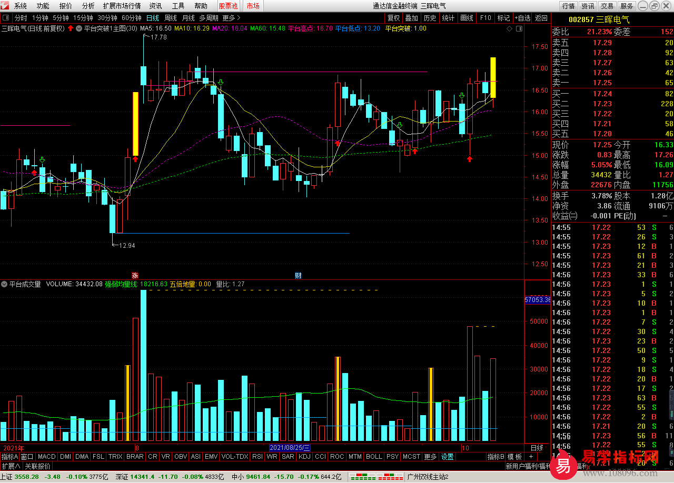Switch to 5分钟 chart period
Image resolution: width=674 pixels, height=483 pixels.
click(61, 18)
